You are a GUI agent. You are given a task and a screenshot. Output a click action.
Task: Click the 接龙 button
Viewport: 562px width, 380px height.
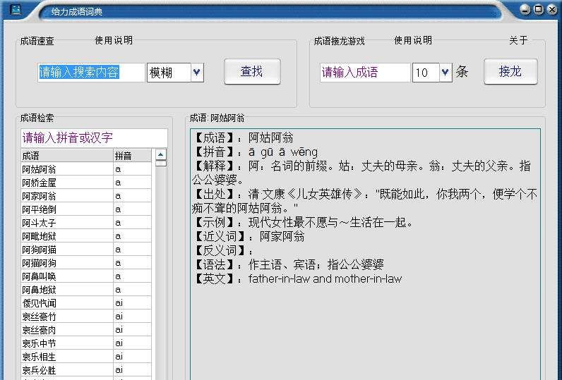(510, 72)
